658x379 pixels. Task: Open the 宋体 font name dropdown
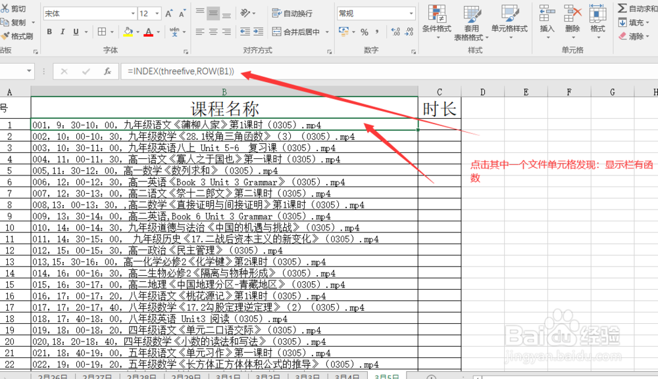point(133,13)
